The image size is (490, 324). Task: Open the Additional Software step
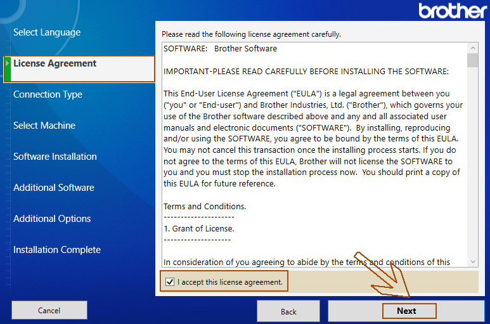pyautogui.click(x=54, y=188)
